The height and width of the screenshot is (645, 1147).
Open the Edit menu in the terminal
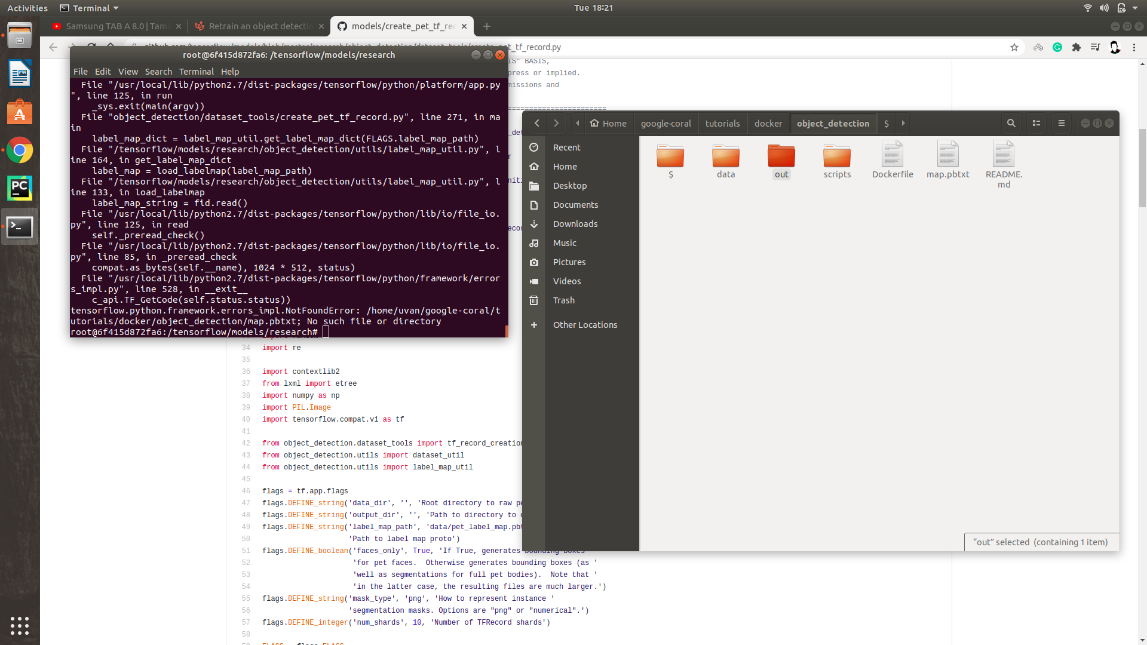[x=103, y=71]
